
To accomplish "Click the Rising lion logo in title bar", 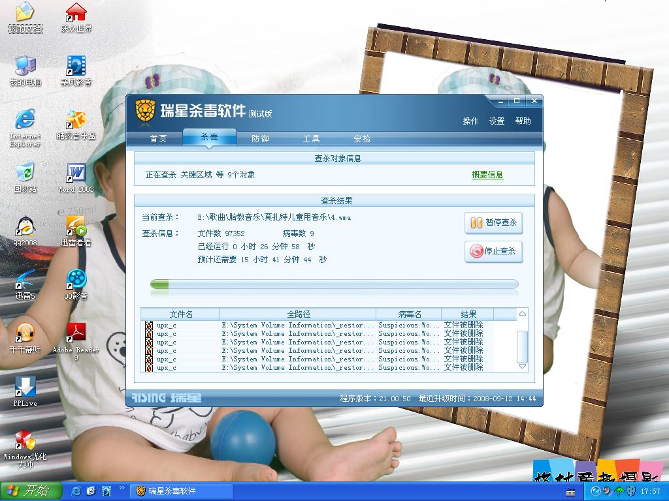I will coord(145,110).
